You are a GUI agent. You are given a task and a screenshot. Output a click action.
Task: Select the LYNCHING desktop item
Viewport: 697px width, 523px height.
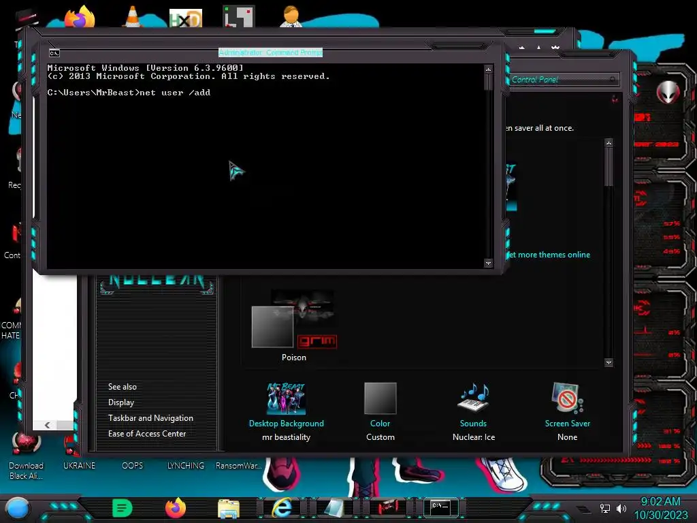[x=186, y=466]
